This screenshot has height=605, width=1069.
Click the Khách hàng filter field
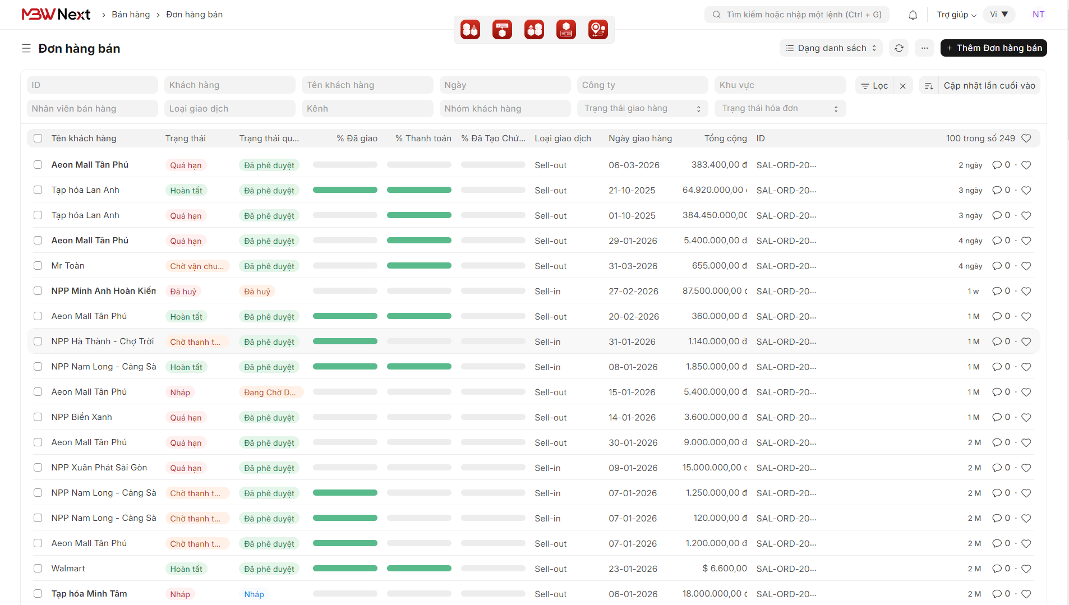pos(229,85)
